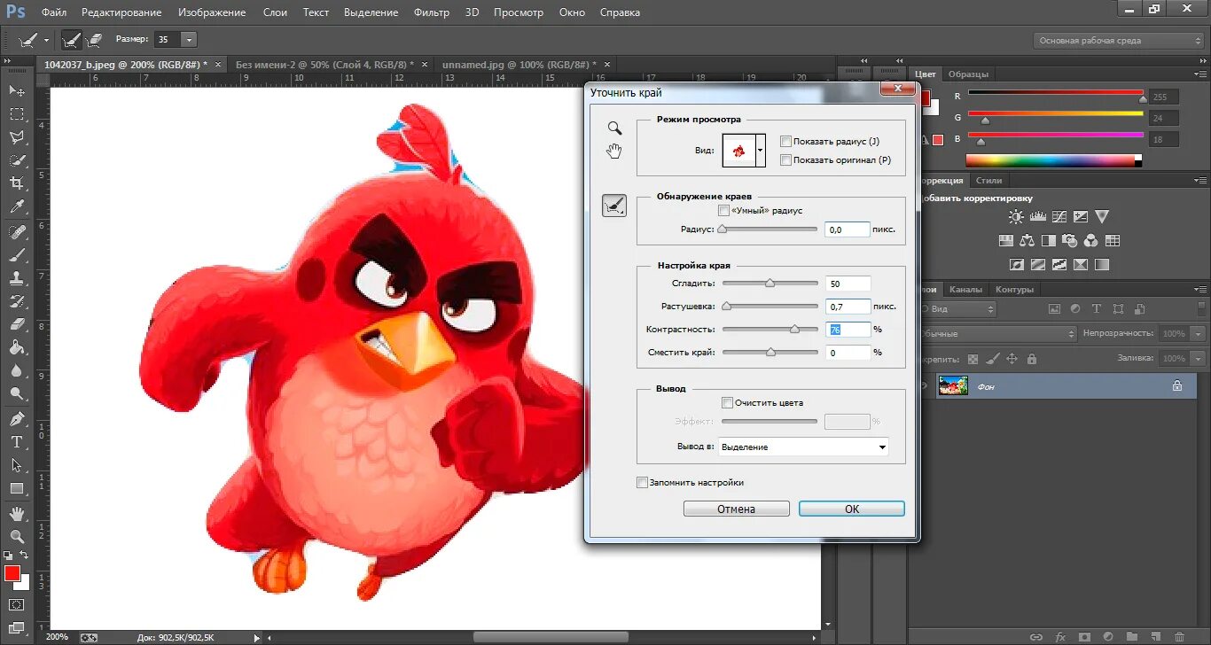Add a Gradient Map adjustment
The width and height of the screenshot is (1211, 645).
1101,264
